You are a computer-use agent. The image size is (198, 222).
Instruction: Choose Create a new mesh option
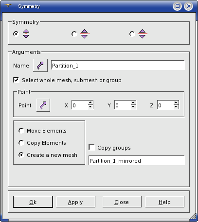(21, 155)
